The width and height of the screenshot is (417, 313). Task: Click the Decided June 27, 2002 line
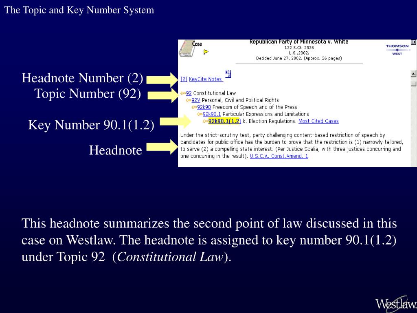click(x=299, y=58)
